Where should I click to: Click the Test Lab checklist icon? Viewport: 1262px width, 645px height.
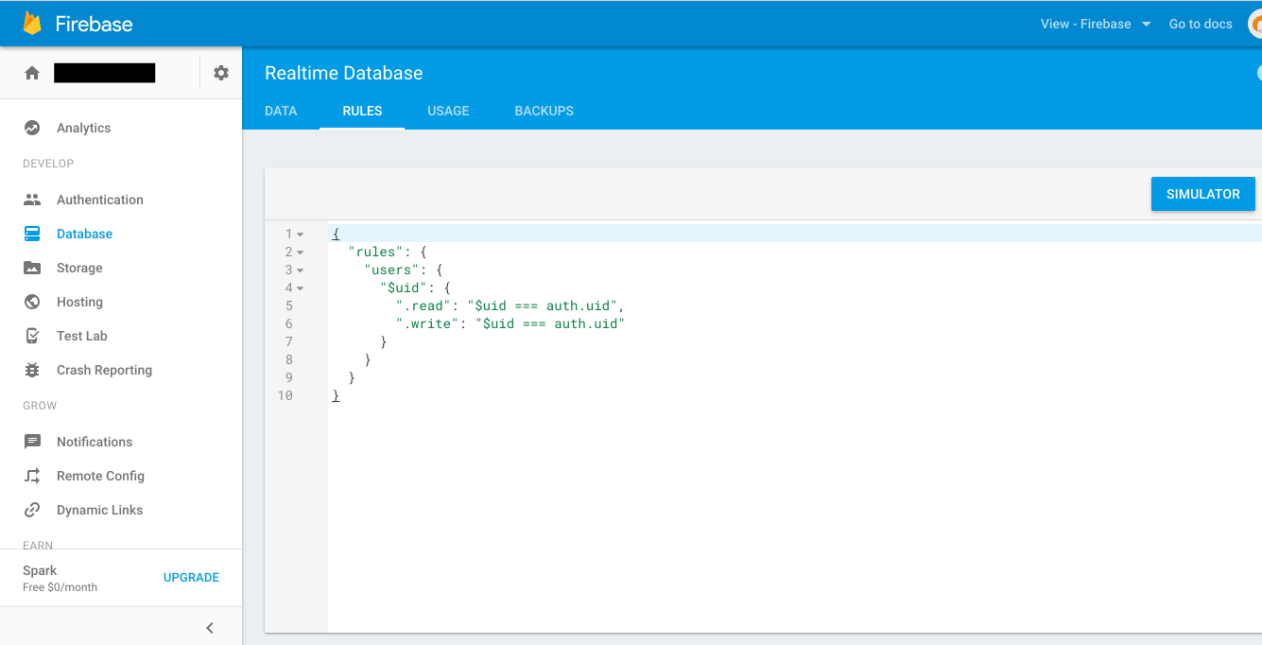point(32,336)
